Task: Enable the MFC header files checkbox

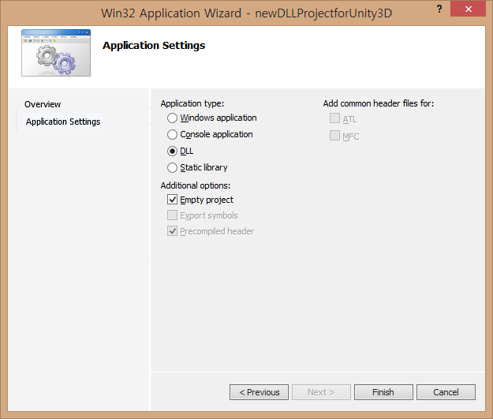Action: click(x=334, y=136)
